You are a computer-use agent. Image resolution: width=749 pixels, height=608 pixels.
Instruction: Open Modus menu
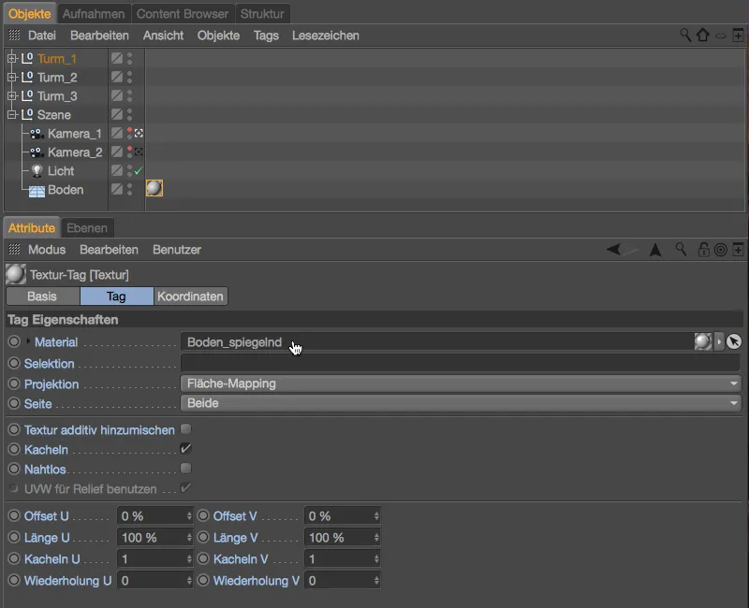(47, 250)
